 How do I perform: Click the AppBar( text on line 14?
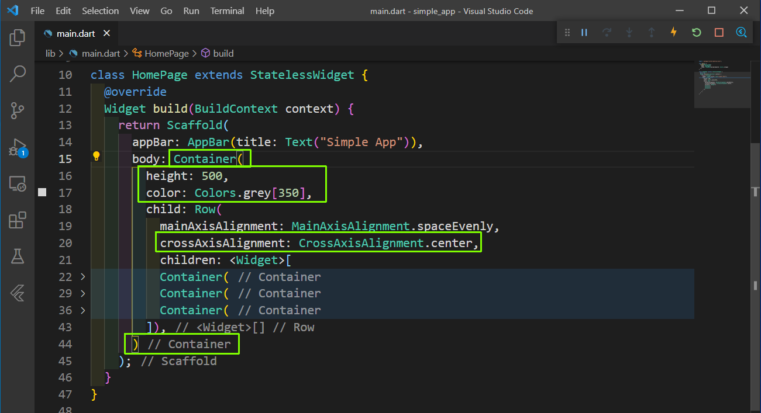212,142
